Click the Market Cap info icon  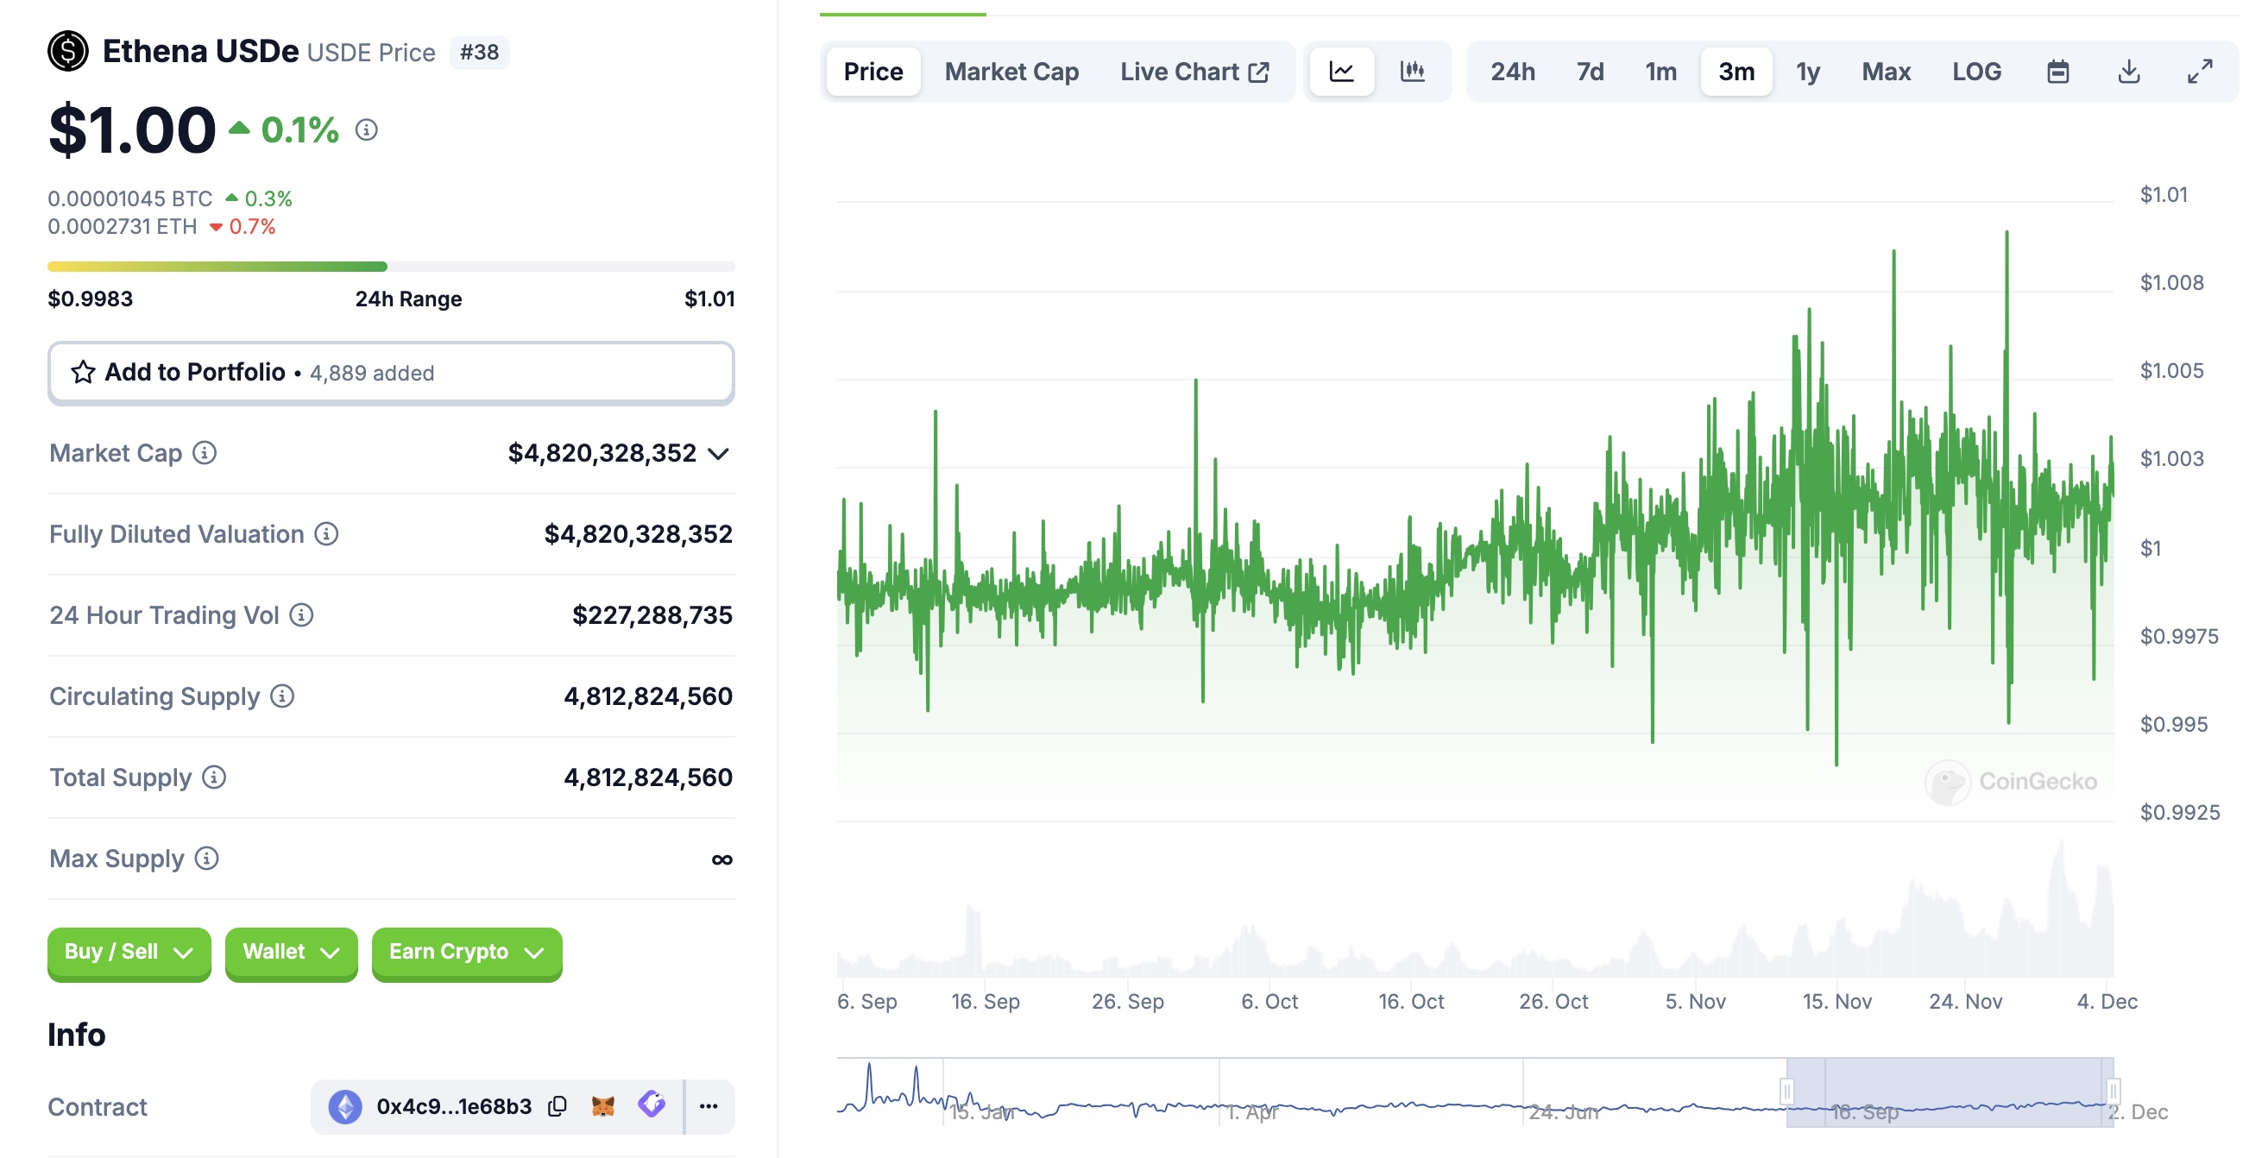[x=205, y=453]
